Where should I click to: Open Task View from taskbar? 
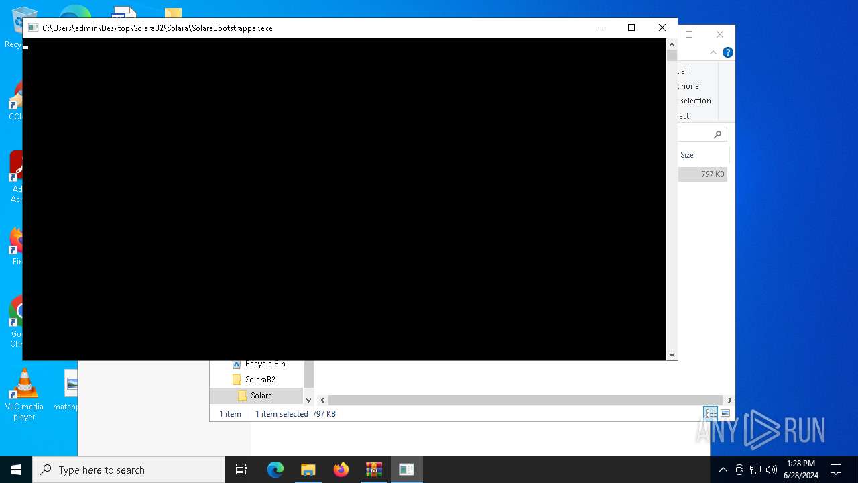[241, 470]
